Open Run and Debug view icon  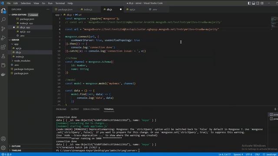3,38
